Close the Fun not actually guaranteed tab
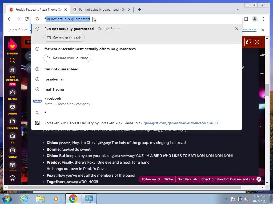This screenshot has height=204, width=273. (129, 10)
